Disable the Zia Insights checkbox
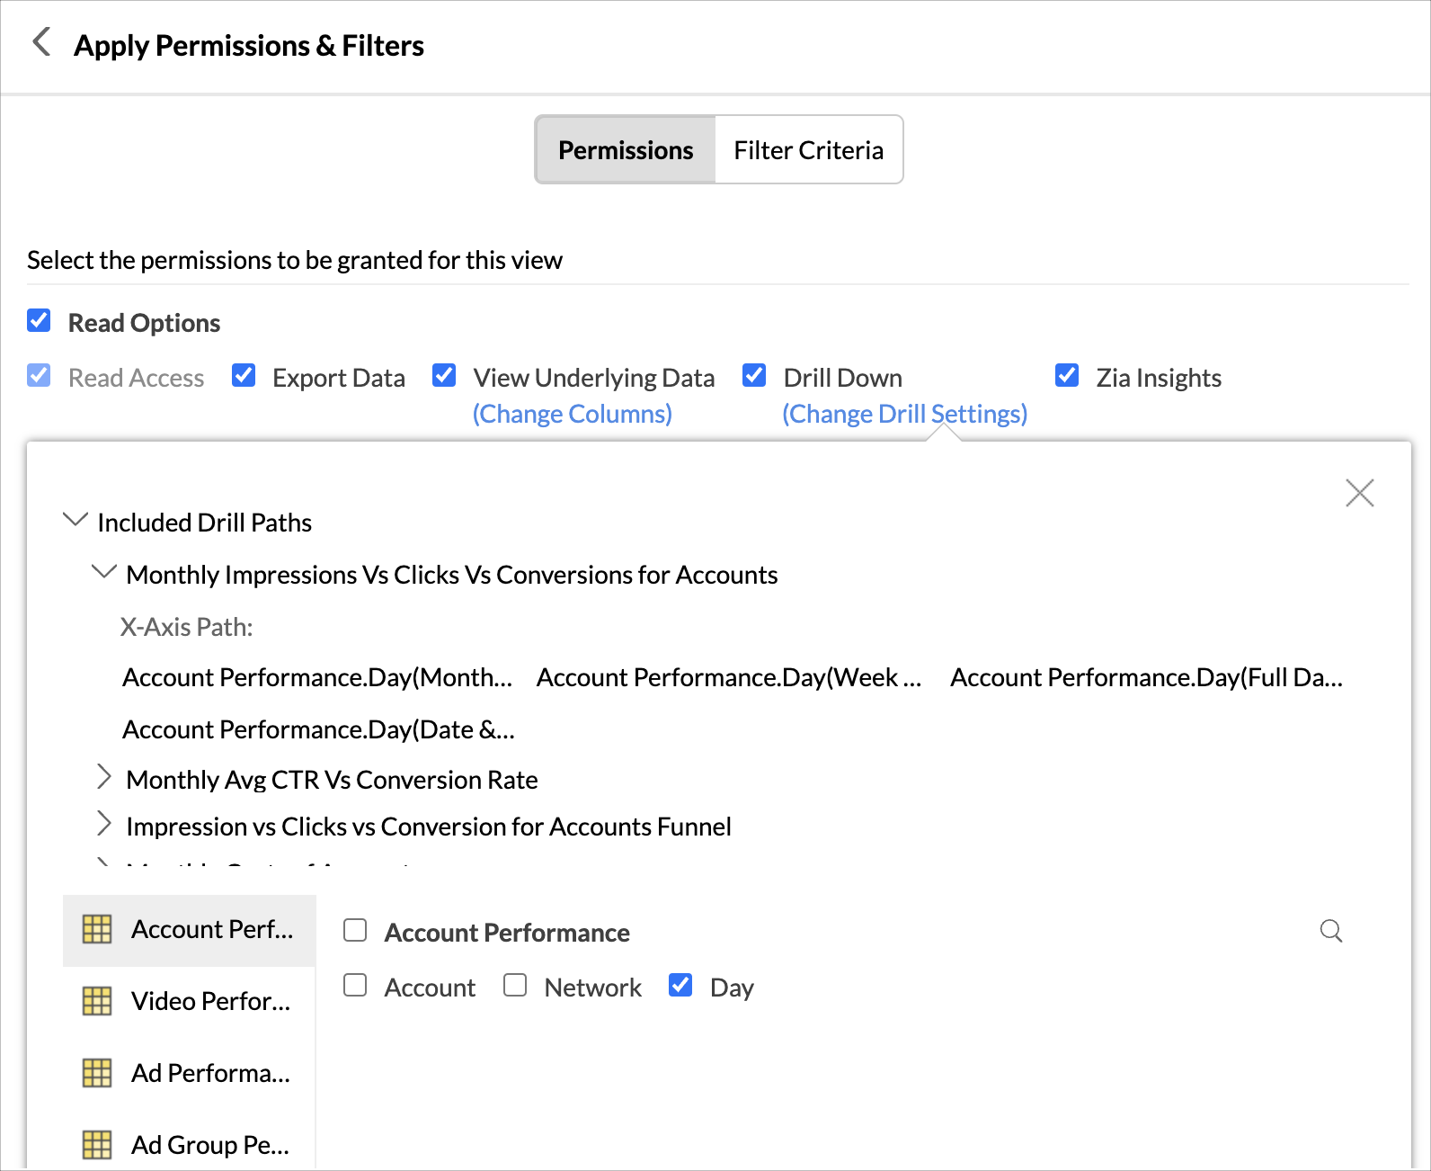 coord(1067,376)
